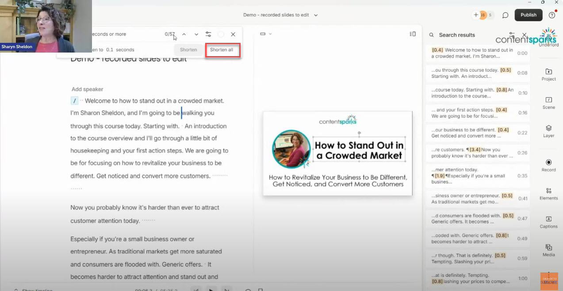Select the 0:16 first action steps result
This screenshot has width=563, height=291.
pyautogui.click(x=478, y=113)
